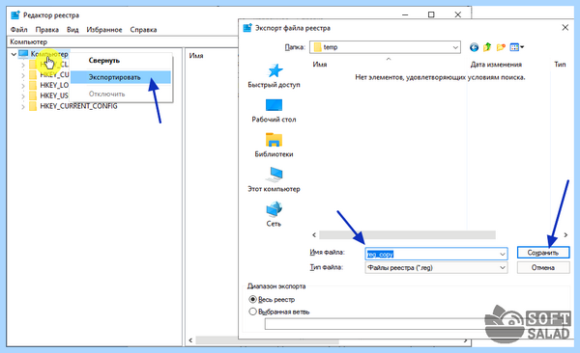Screen dimensions: 580x353
Task: Expand the HKEY_LO node
Action: click(x=23, y=86)
